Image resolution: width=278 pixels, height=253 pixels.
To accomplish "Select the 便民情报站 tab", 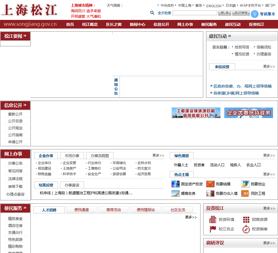I will [x=146, y=210].
